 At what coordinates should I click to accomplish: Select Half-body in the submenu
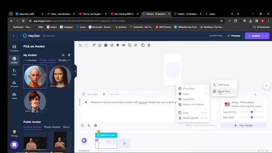tap(224, 85)
